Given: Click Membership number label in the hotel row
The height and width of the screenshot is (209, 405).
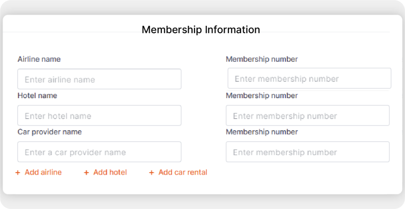Looking at the screenshot, I should point(262,96).
